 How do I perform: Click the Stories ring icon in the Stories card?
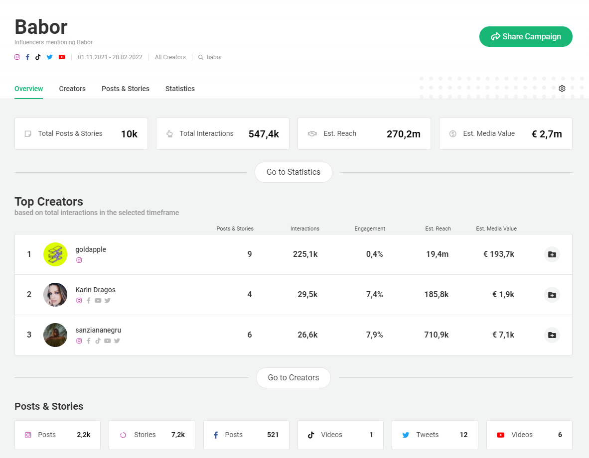click(x=123, y=435)
